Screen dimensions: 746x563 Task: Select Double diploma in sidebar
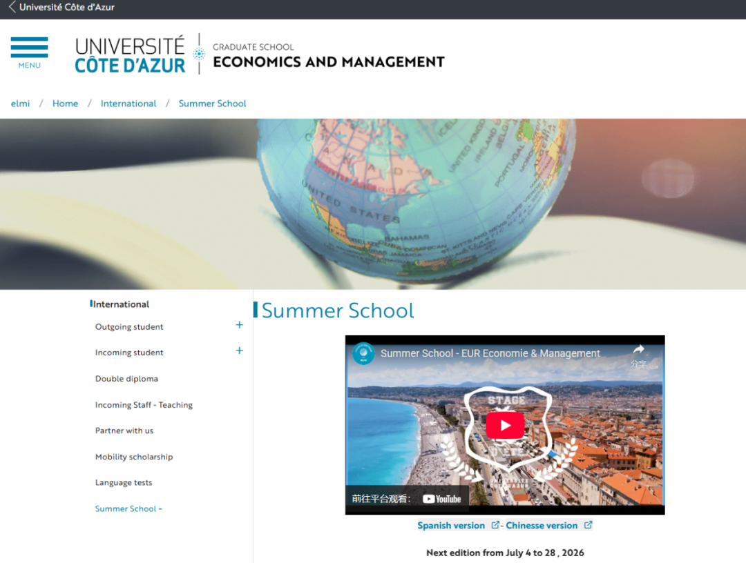coord(126,379)
